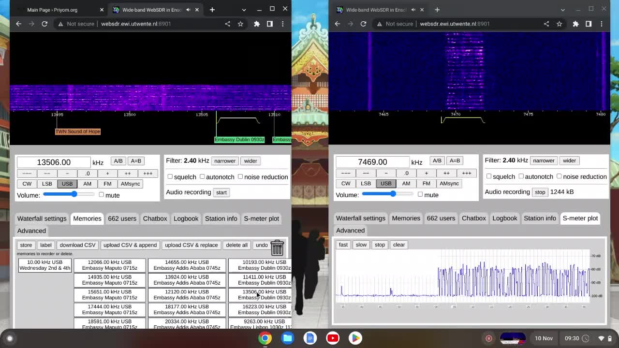Open Waterfall settings tab in left window
The image size is (619, 348).
point(42,218)
